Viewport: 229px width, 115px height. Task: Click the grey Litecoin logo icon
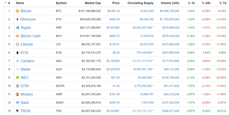pos(17,44)
